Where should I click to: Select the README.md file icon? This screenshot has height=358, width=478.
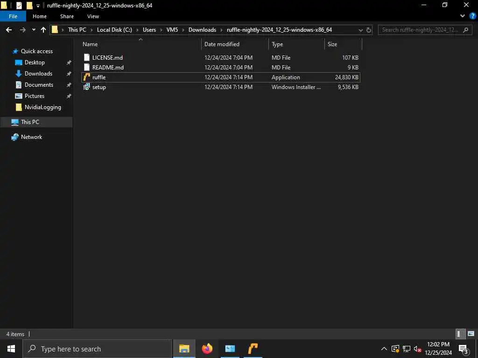pos(86,67)
